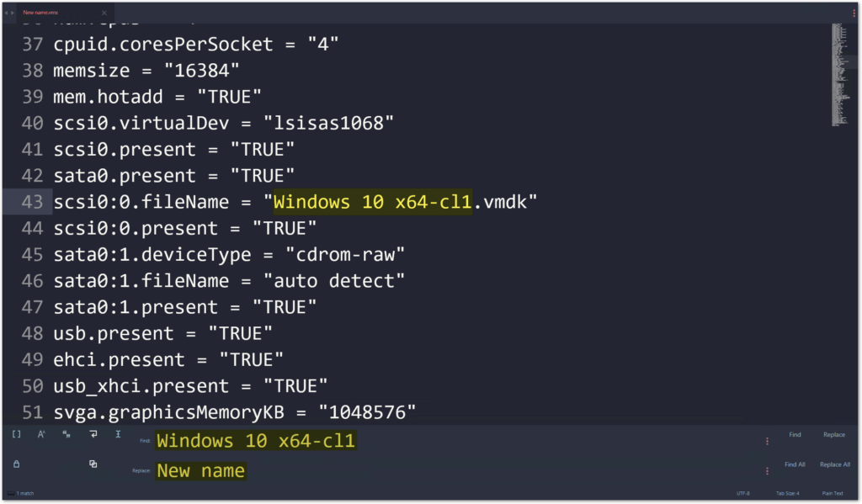Toggle the side panel icon in status bar
The width and height of the screenshot is (862, 504).
coord(10,493)
